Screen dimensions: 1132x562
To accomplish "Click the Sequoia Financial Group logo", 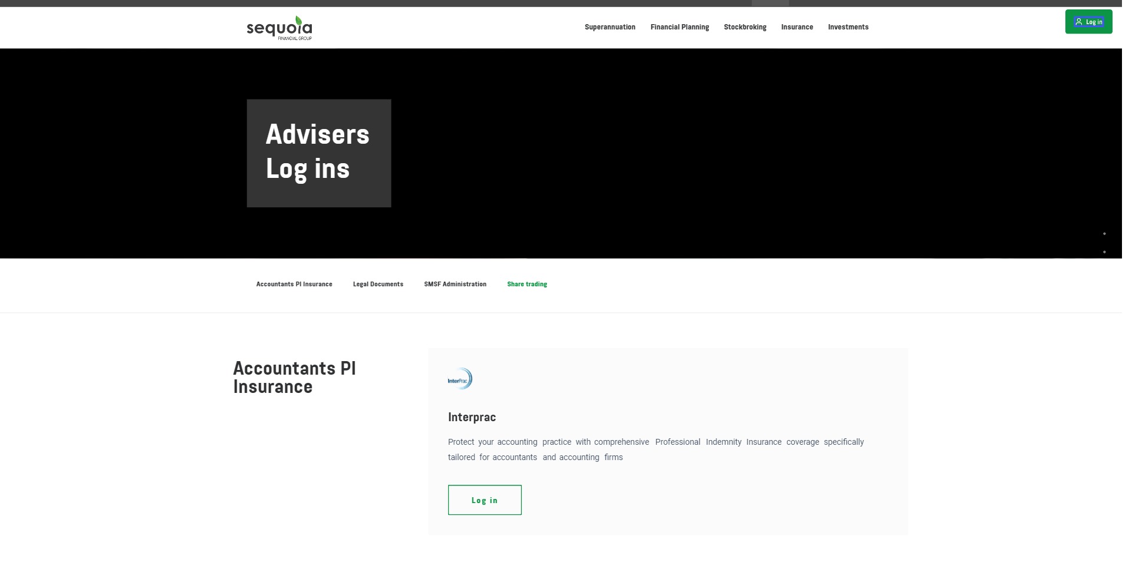I will click(x=279, y=28).
